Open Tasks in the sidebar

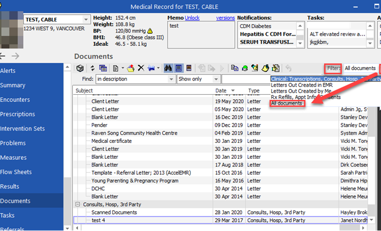click(x=31, y=215)
